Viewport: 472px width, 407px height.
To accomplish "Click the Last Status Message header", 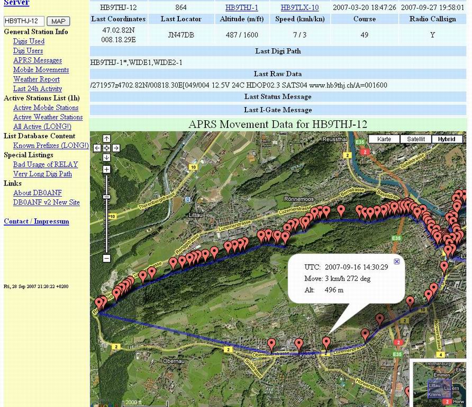I will click(278, 97).
